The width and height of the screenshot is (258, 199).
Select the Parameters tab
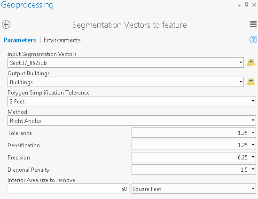tap(20, 40)
